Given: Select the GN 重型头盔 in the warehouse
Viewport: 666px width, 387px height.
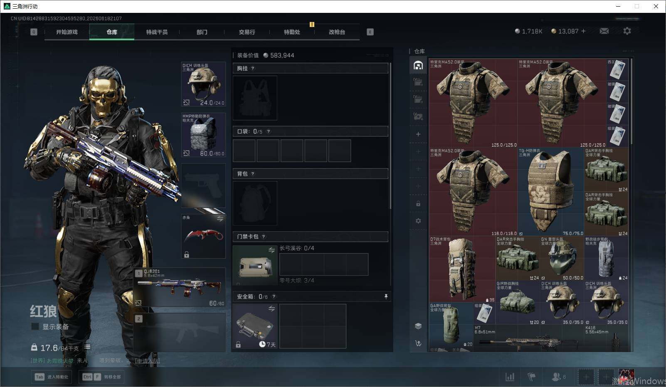Looking at the screenshot, I should 562,258.
